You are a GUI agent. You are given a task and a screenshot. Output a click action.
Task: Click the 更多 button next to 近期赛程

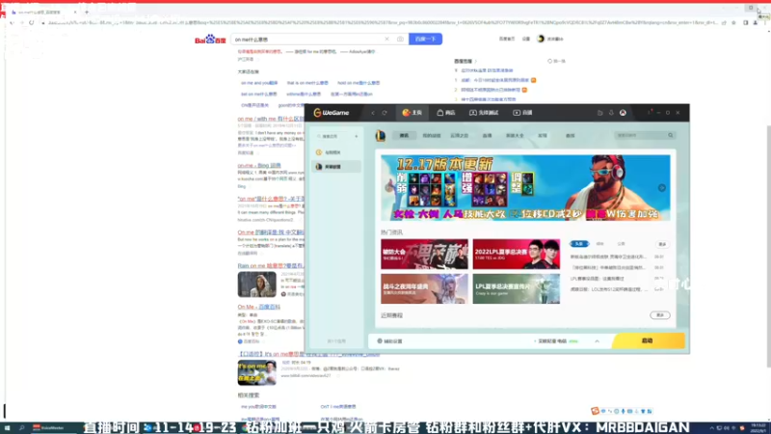click(x=660, y=315)
